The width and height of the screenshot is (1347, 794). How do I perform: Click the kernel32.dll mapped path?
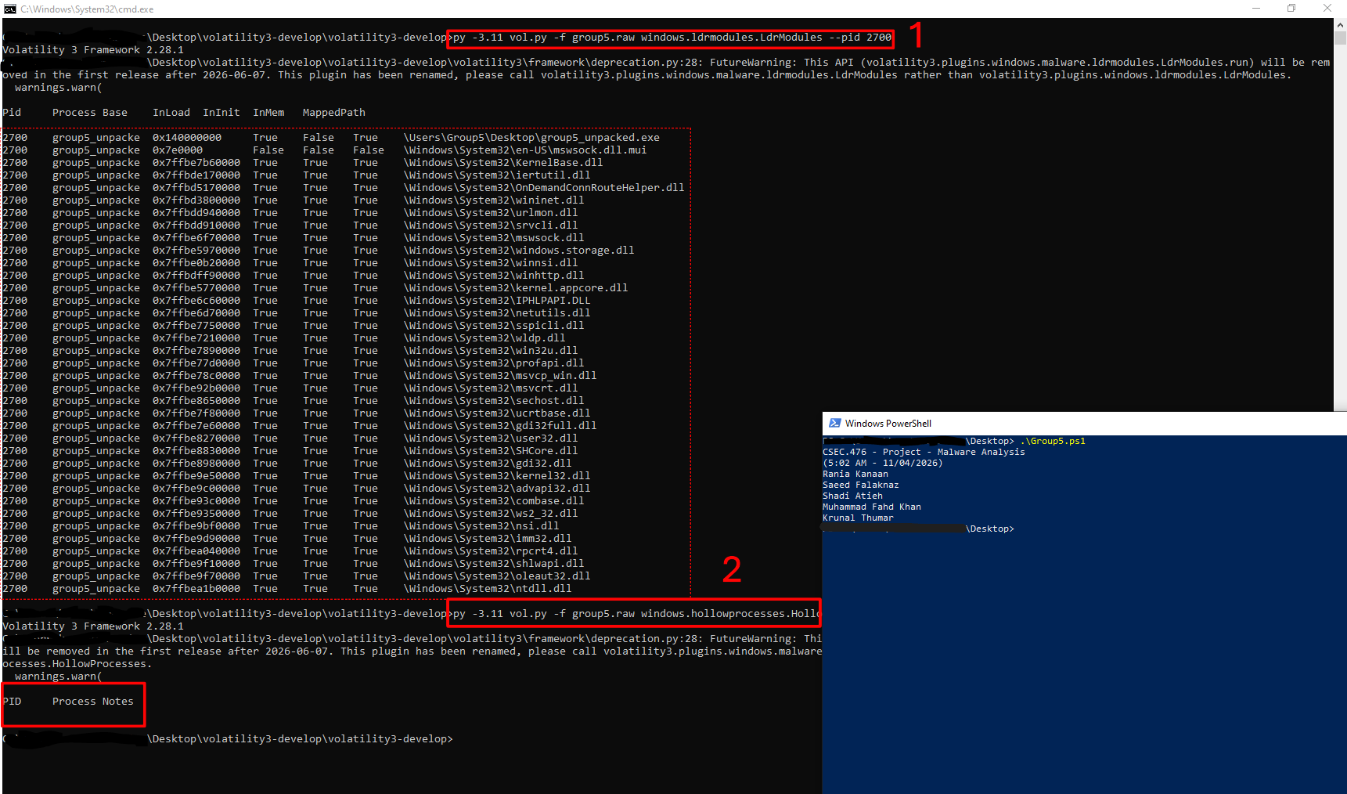point(497,476)
